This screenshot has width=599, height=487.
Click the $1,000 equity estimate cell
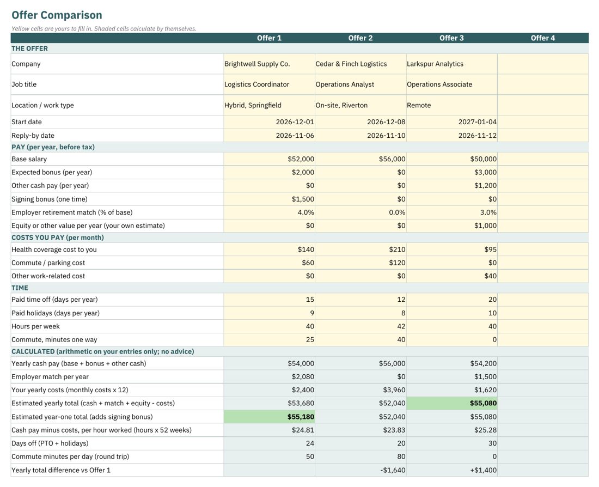point(452,226)
